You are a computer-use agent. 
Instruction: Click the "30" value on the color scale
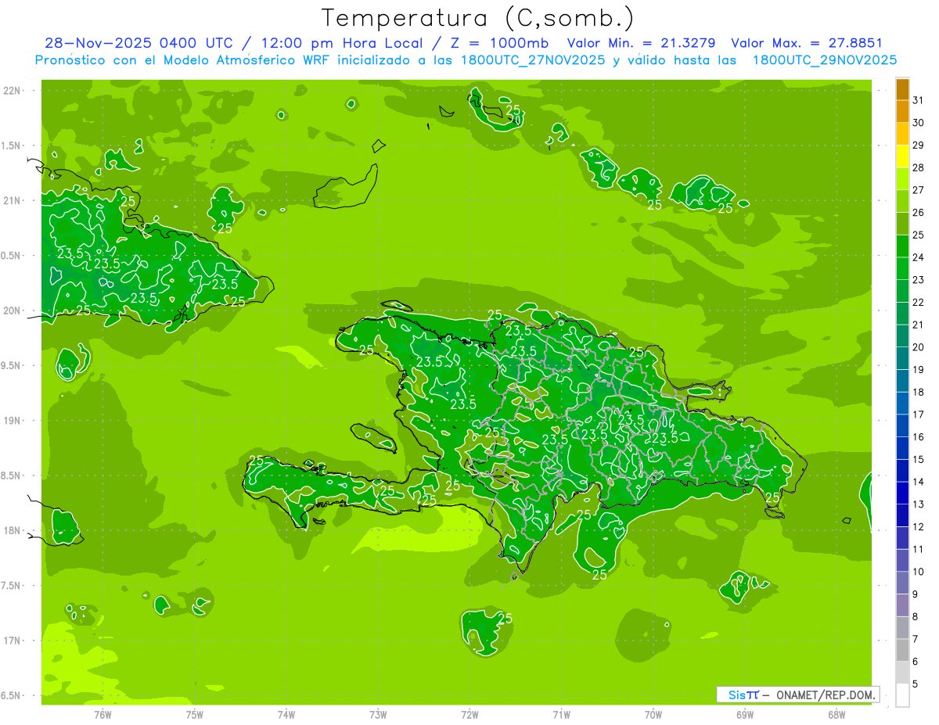[x=919, y=123]
